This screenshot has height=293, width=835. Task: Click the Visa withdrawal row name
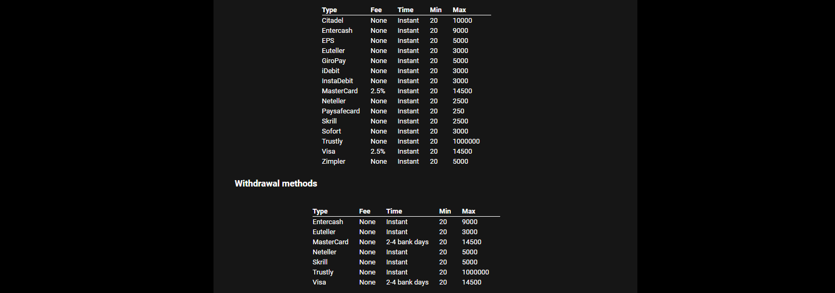pyautogui.click(x=319, y=282)
